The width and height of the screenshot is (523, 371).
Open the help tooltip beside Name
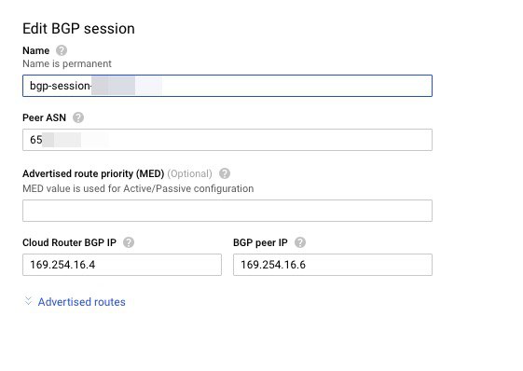(x=62, y=50)
